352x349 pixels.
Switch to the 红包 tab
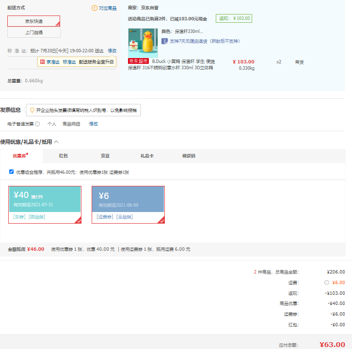coord(64,156)
